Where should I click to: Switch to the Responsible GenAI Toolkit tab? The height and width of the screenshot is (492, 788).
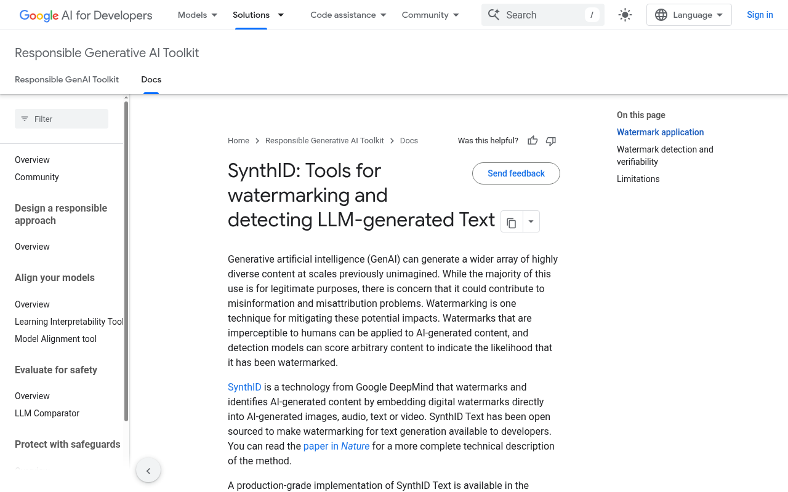coord(67,79)
